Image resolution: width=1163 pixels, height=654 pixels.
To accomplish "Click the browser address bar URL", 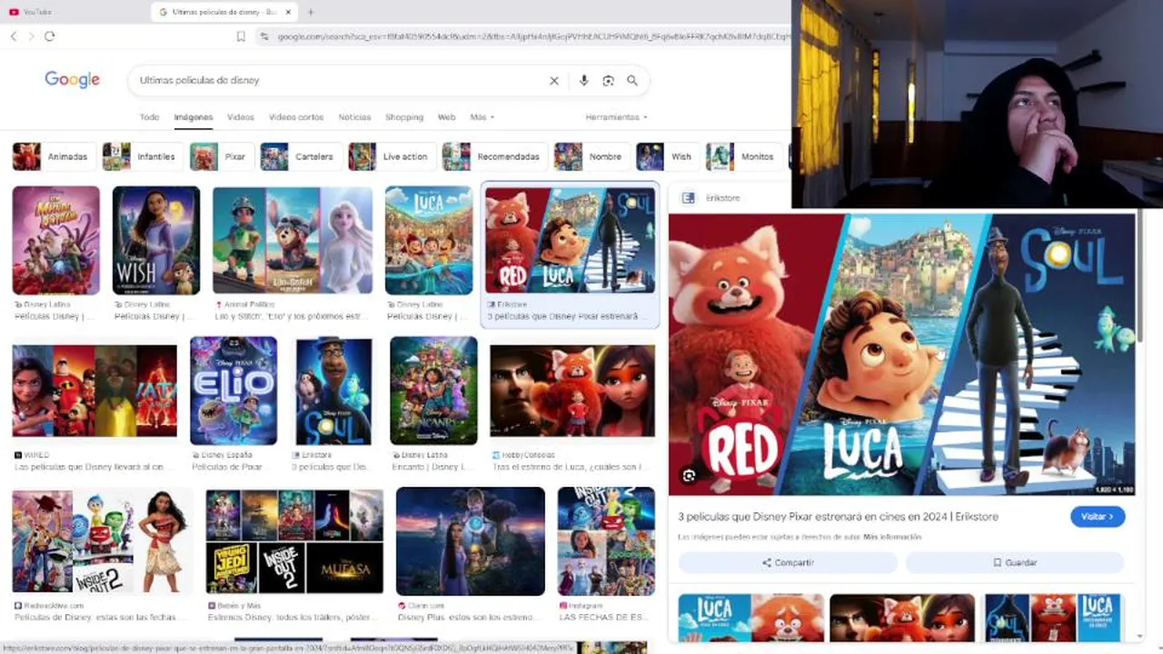I will (x=533, y=36).
